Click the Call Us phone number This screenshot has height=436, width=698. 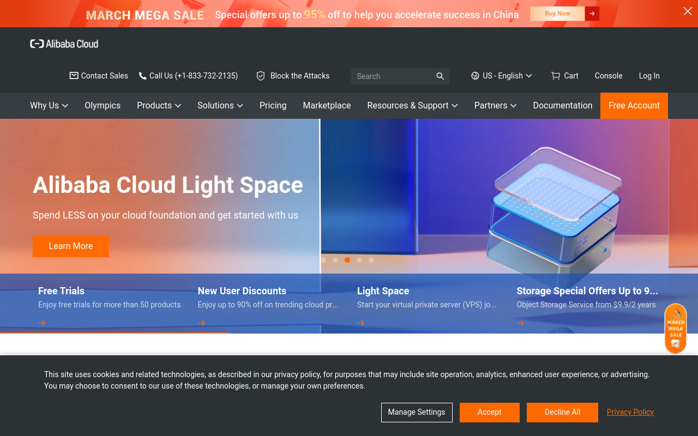[194, 76]
